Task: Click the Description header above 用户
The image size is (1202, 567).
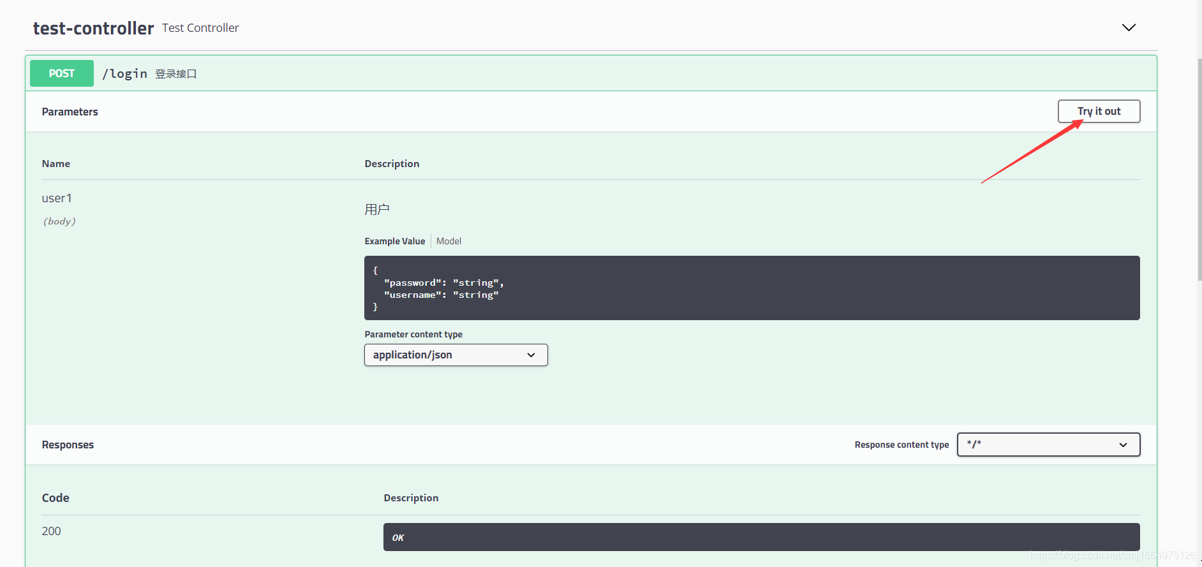Action: coord(392,164)
